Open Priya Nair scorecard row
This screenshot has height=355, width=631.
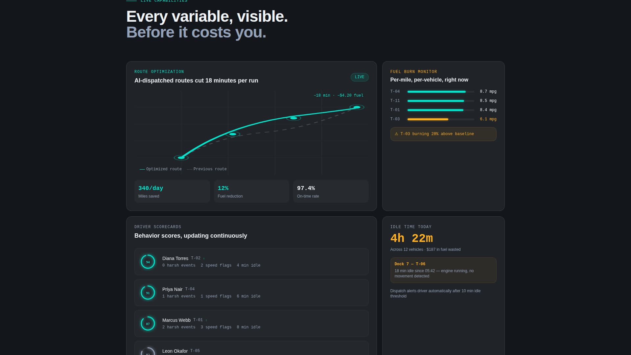click(251, 293)
